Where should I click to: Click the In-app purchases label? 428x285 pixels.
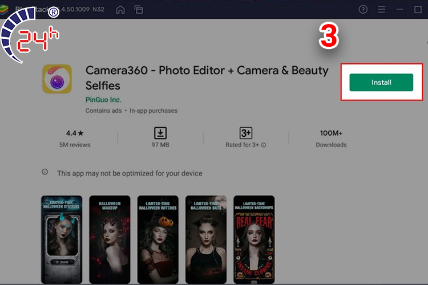154,111
